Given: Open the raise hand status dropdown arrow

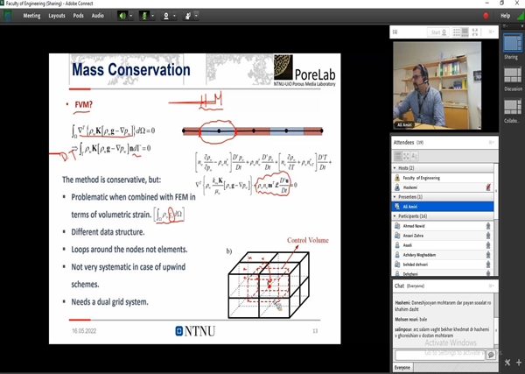Looking at the screenshot, I should tap(196, 16).
